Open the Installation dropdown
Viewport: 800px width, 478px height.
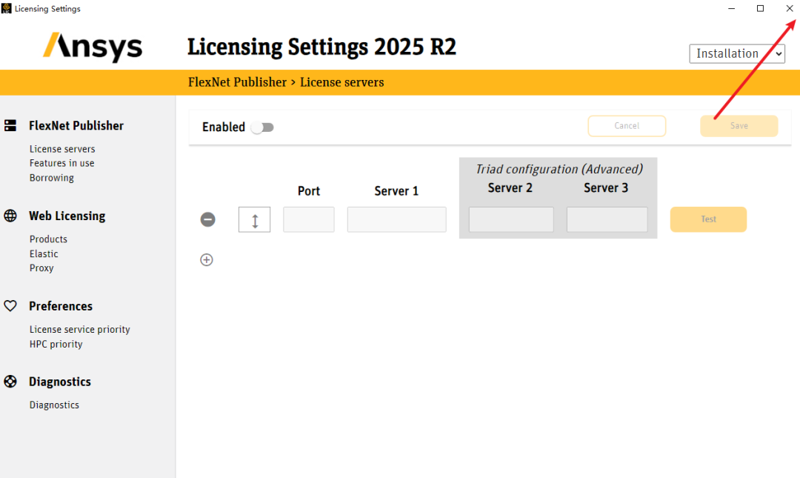click(x=737, y=53)
